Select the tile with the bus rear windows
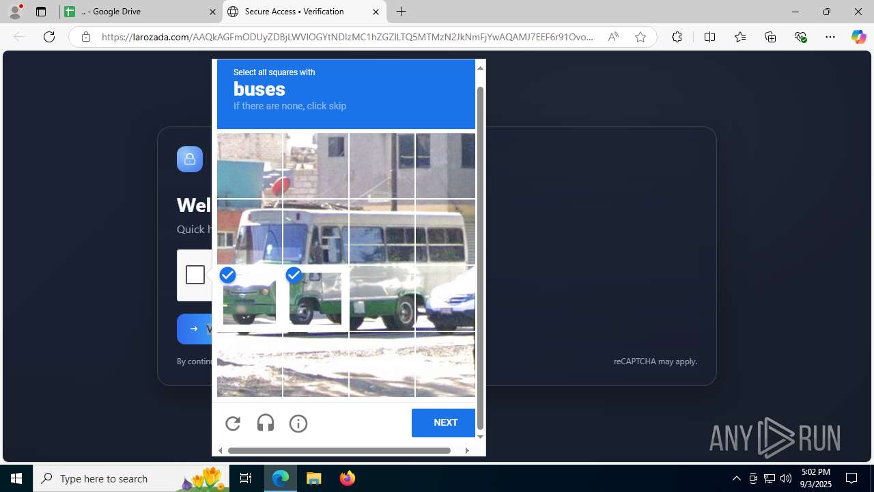 (x=445, y=232)
